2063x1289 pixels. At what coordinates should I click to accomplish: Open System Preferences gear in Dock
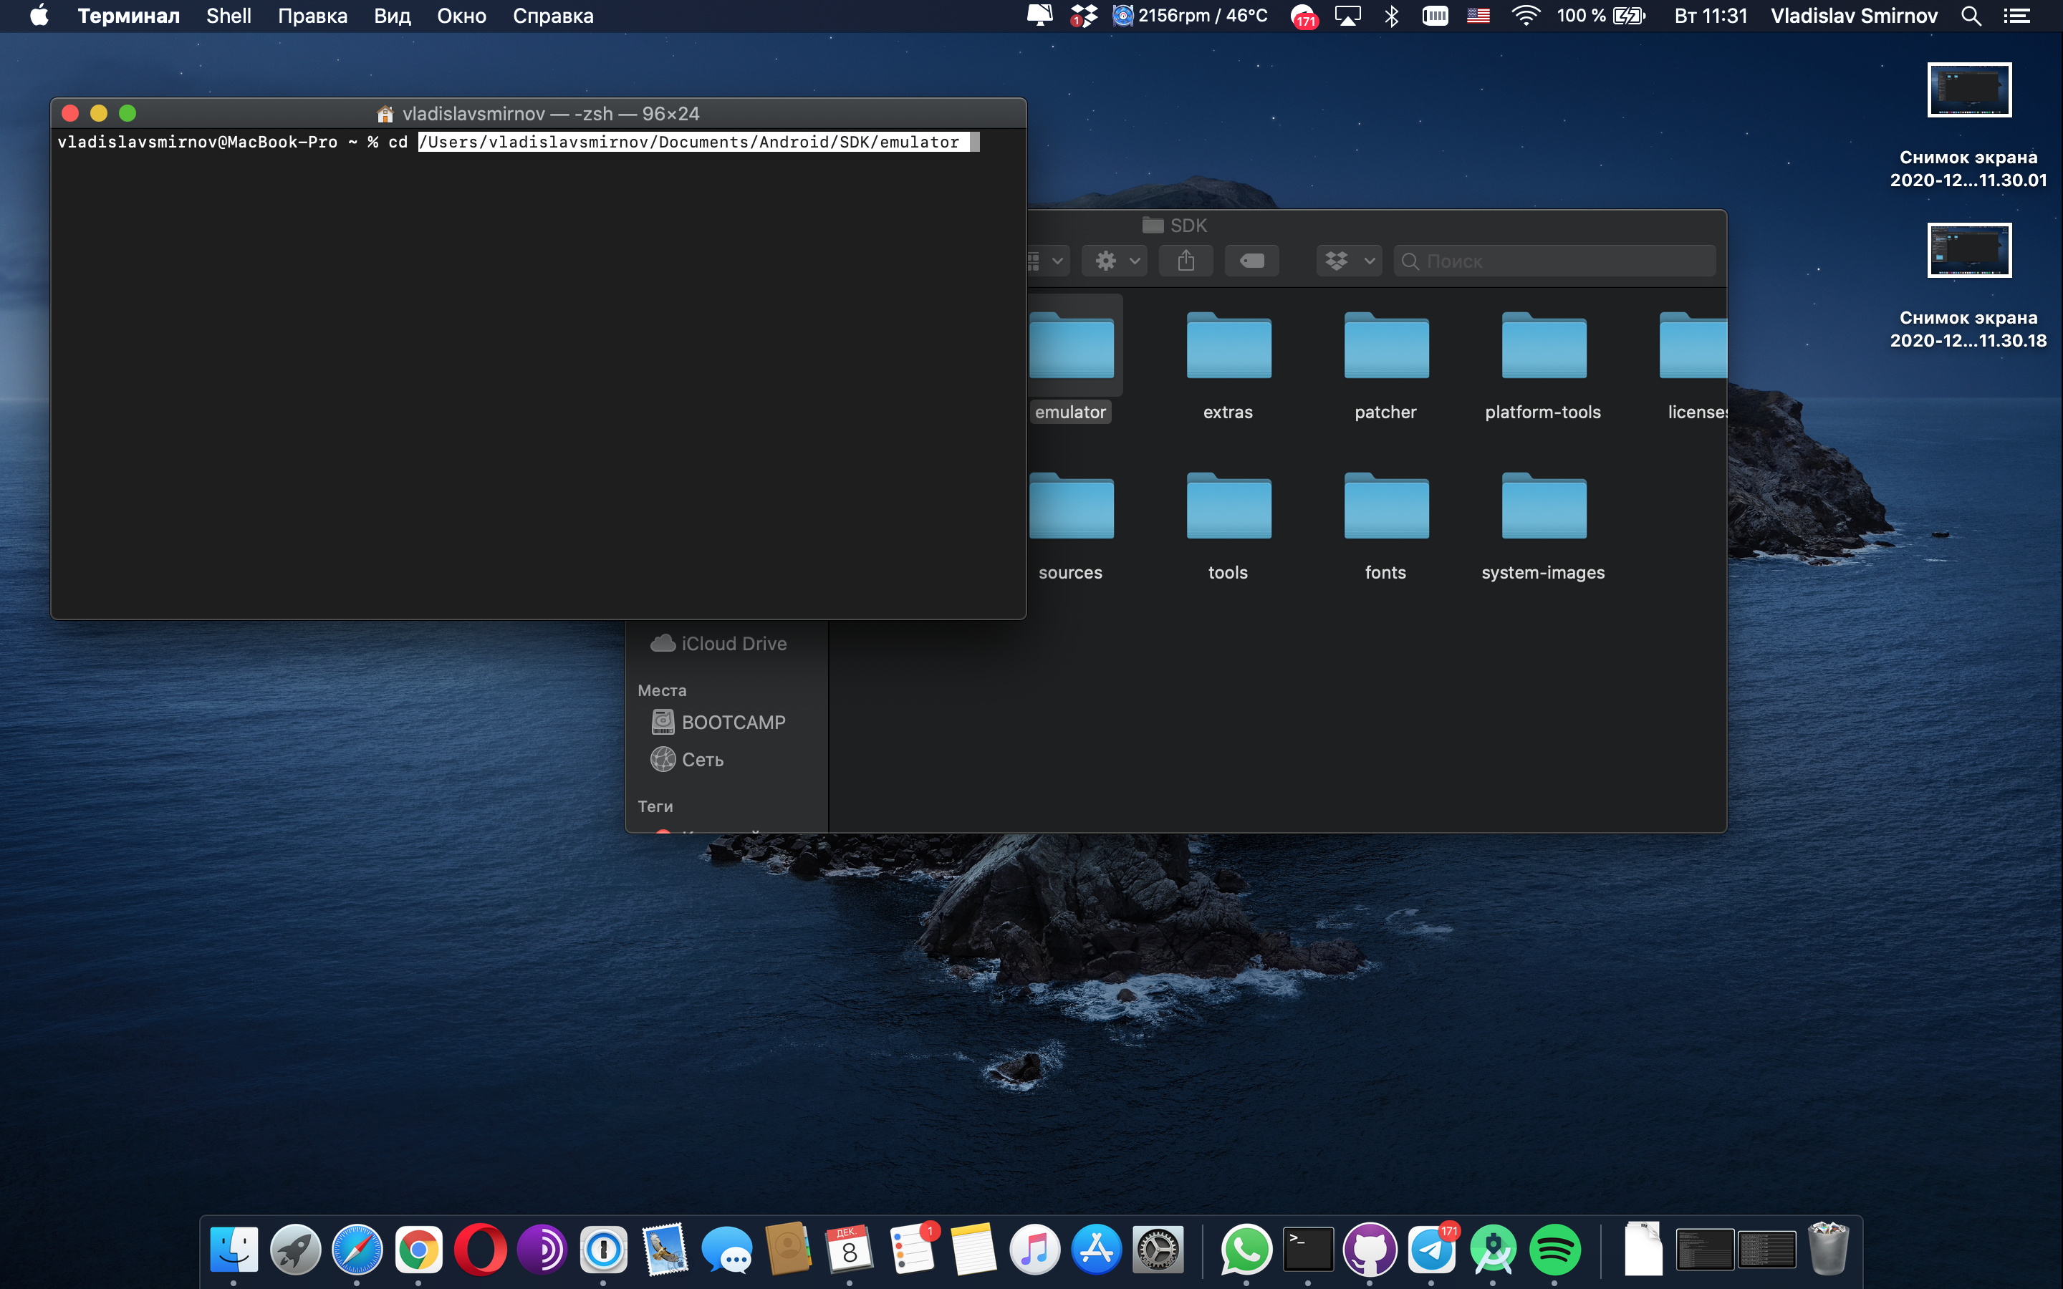[1158, 1250]
